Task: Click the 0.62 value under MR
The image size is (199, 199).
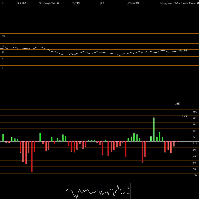Action: [184, 117]
